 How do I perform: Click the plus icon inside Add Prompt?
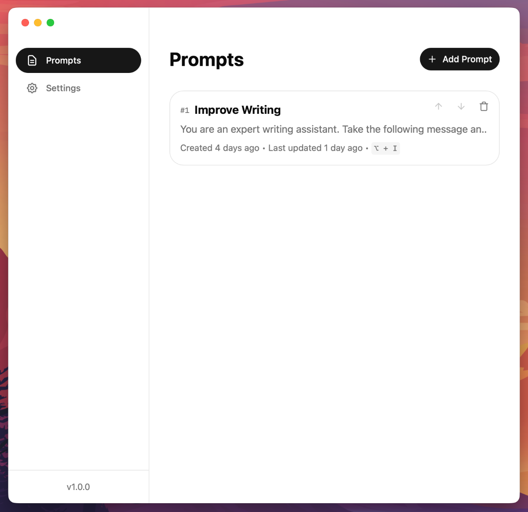click(432, 59)
